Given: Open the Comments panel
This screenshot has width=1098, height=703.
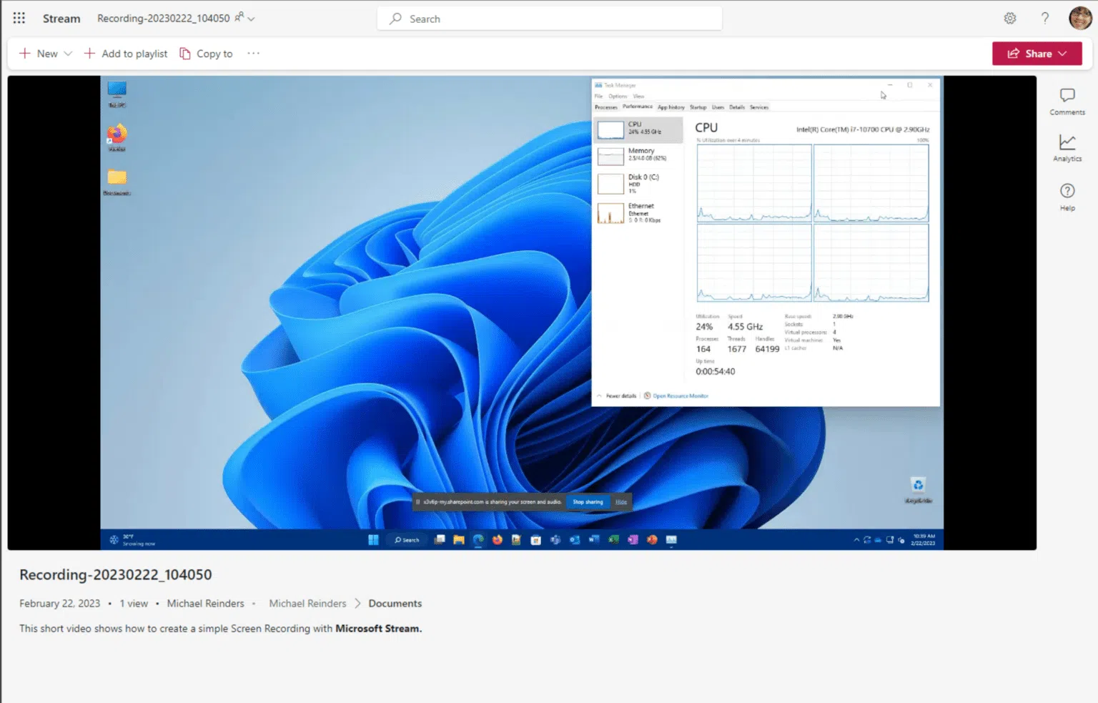Looking at the screenshot, I should 1067,101.
